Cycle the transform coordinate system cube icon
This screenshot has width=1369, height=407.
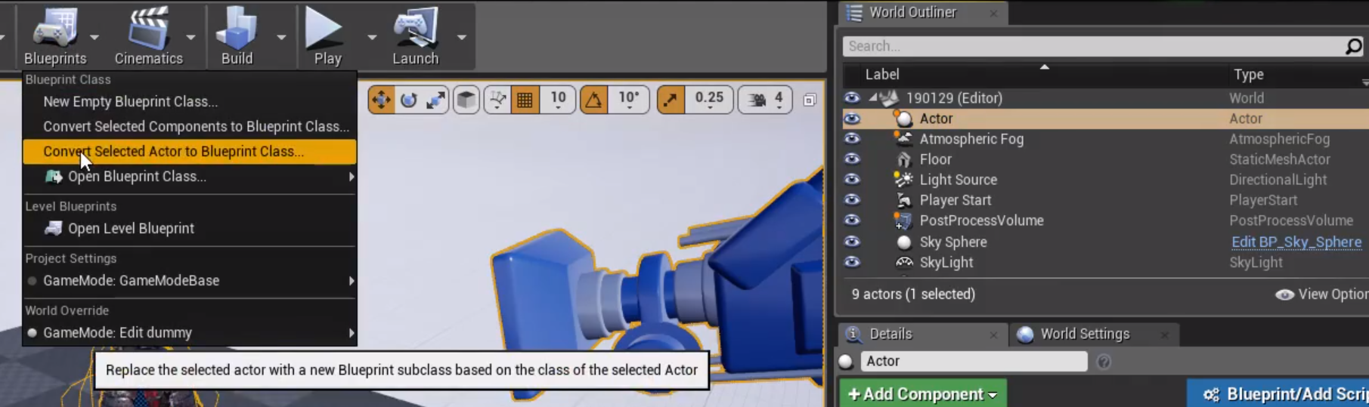pyautogui.click(x=466, y=100)
